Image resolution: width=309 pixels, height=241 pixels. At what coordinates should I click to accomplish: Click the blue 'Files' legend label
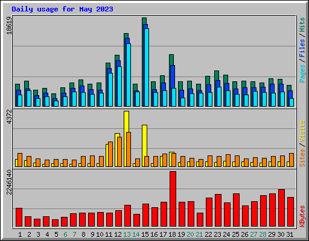pos(302,48)
